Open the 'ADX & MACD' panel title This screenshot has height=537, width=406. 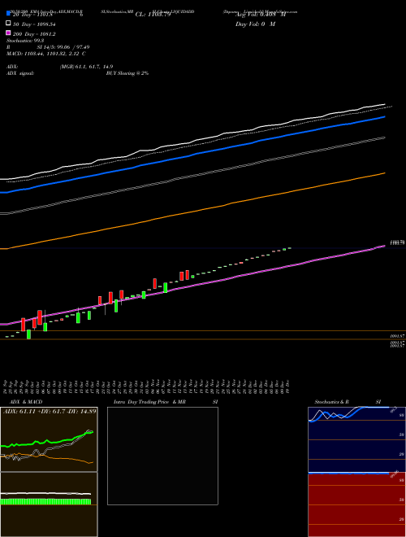(x=26, y=402)
